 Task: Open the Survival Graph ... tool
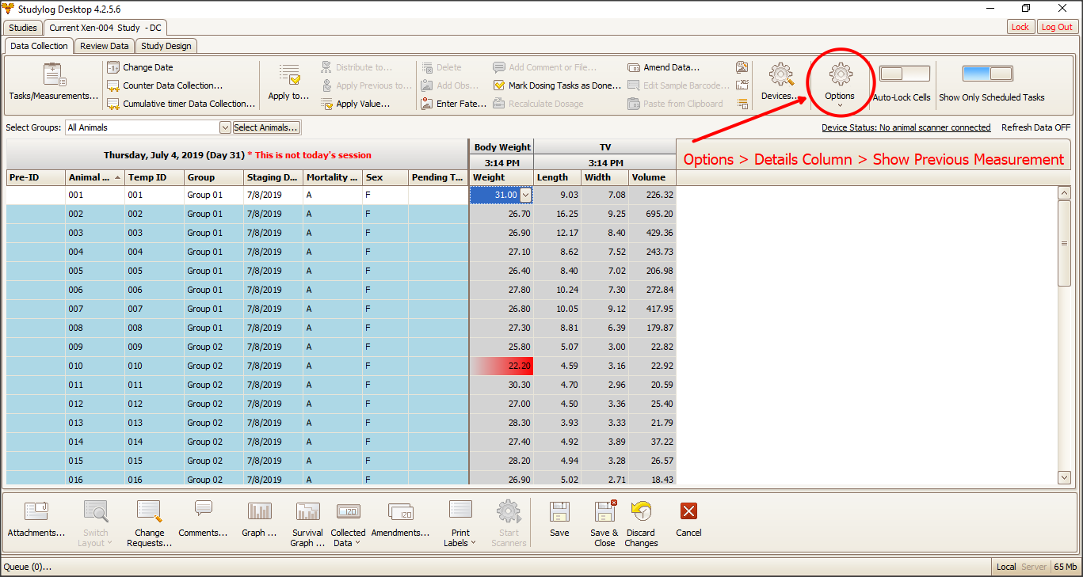point(307,523)
